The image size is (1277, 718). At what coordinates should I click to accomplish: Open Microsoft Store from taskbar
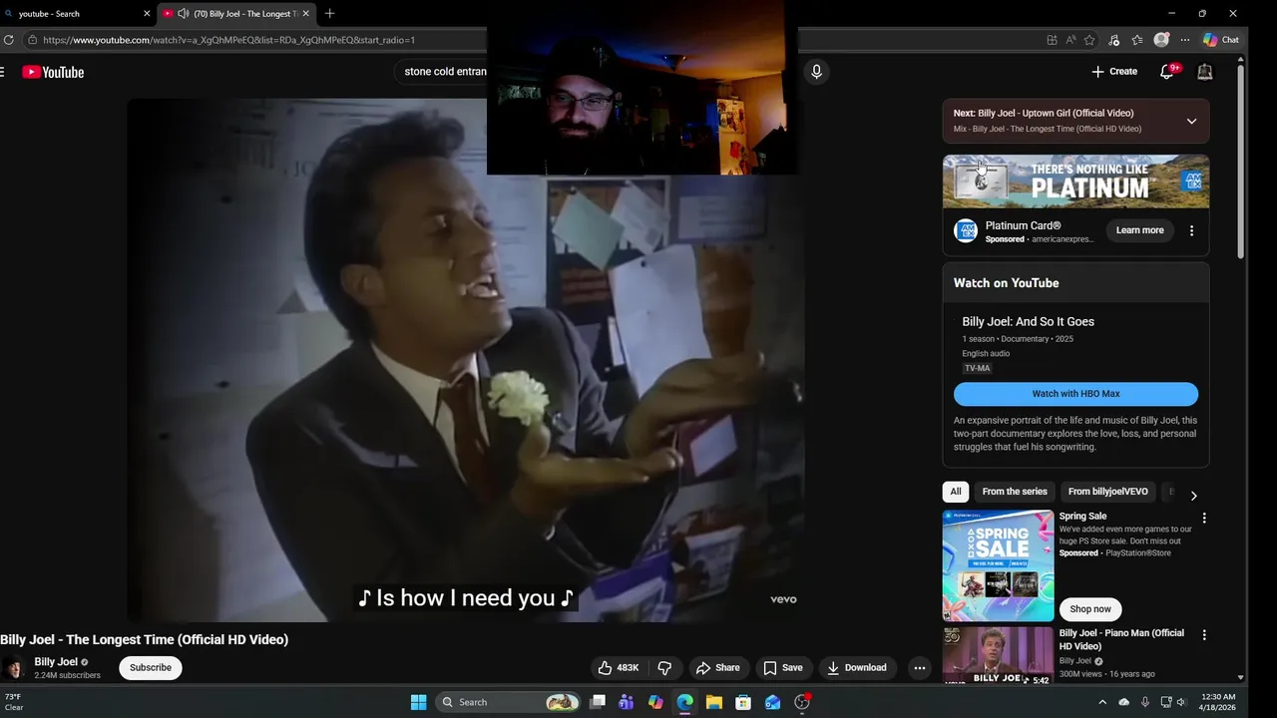coord(743,702)
